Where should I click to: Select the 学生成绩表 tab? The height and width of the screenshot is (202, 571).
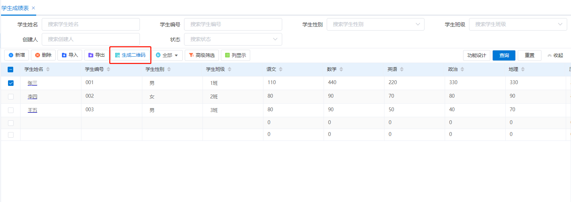point(15,8)
